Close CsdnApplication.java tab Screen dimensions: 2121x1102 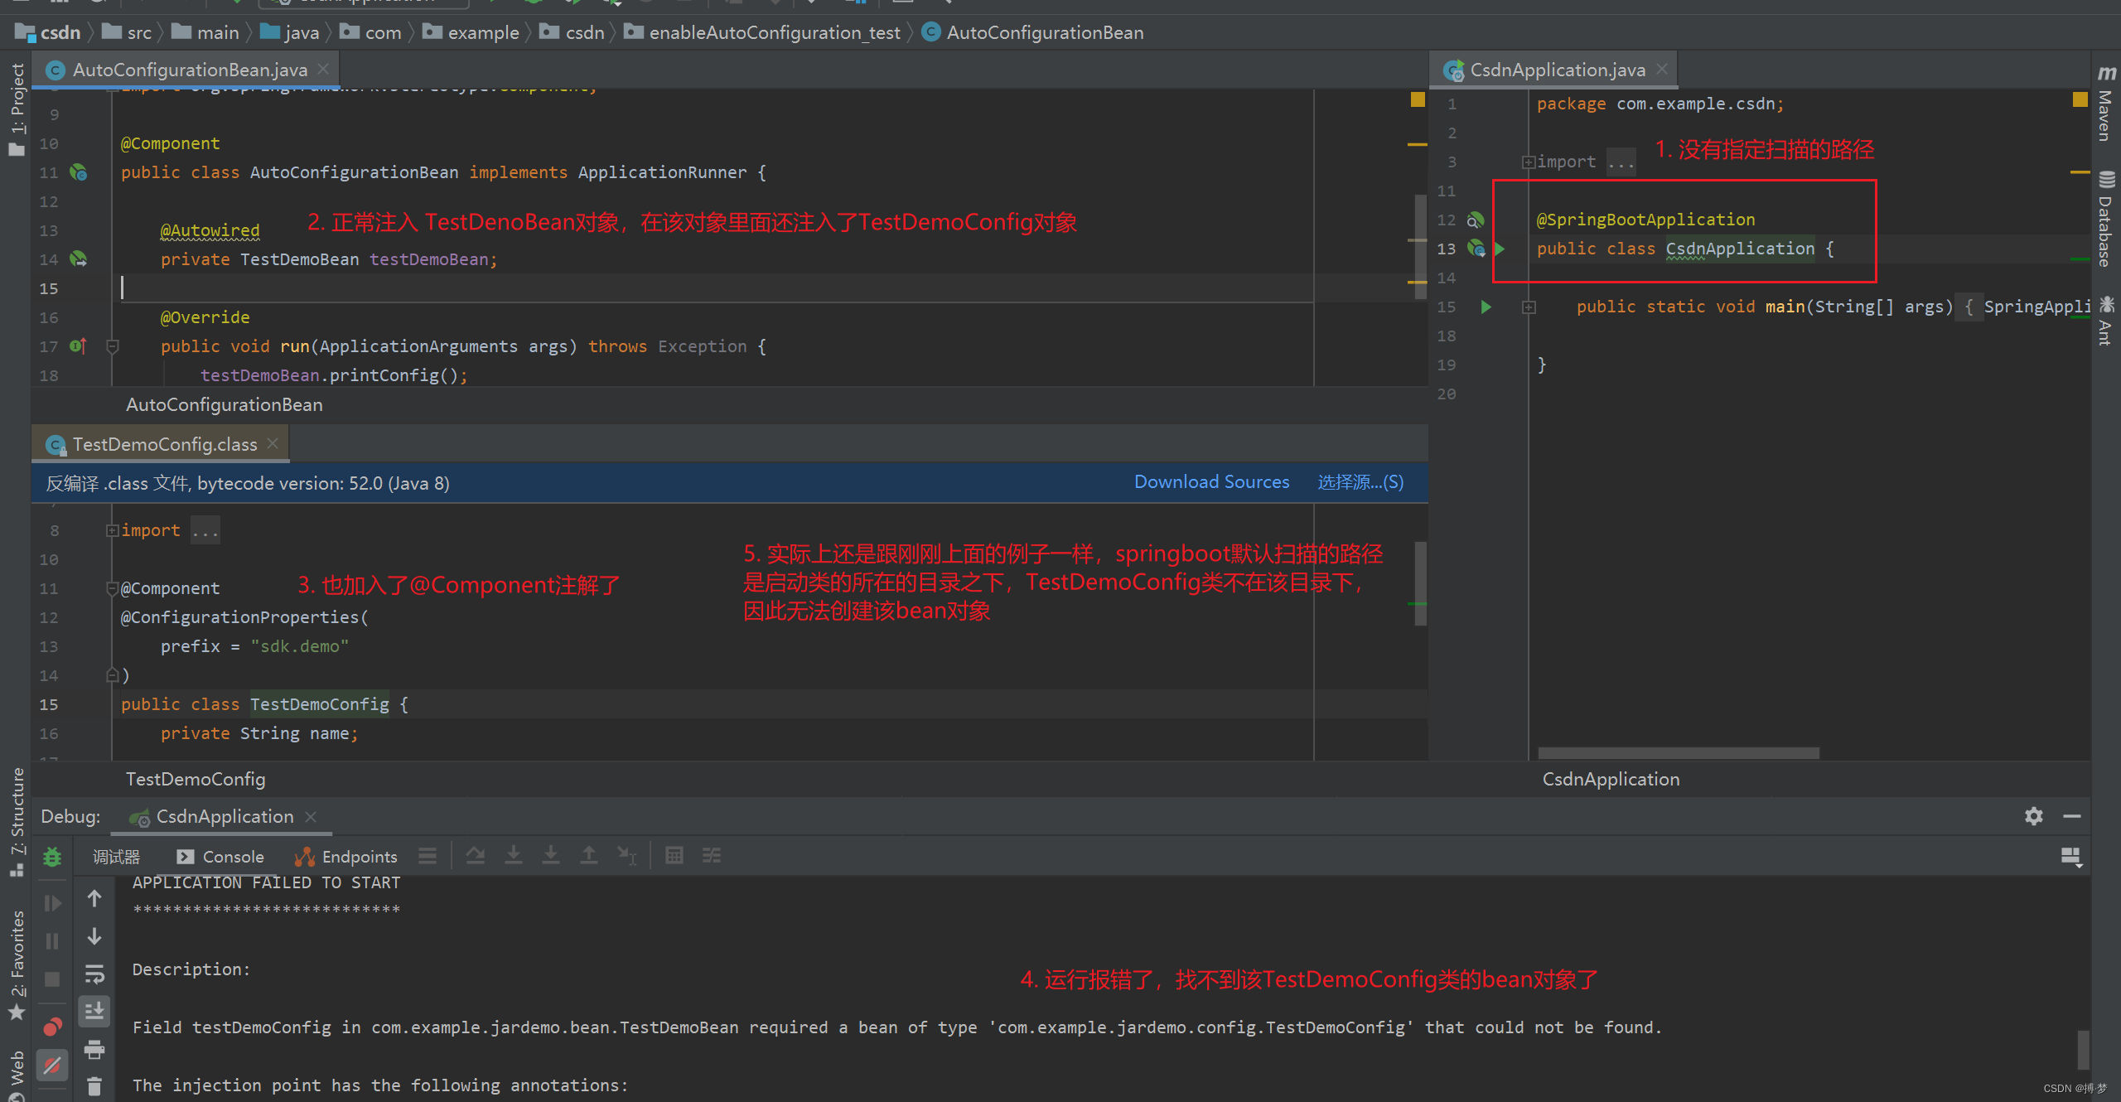point(1662,70)
